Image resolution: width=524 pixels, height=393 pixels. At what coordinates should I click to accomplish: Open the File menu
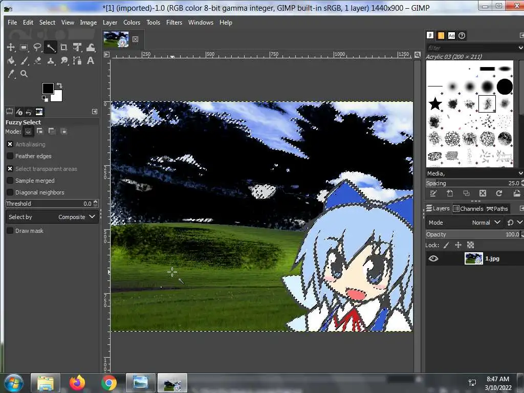tap(12, 23)
